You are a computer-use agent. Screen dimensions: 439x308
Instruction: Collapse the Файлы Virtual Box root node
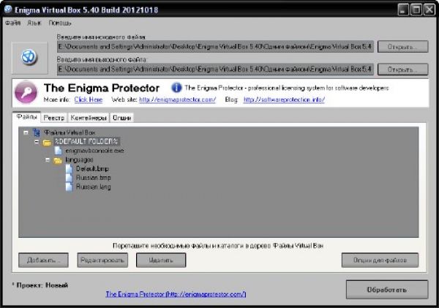[x=26, y=132]
